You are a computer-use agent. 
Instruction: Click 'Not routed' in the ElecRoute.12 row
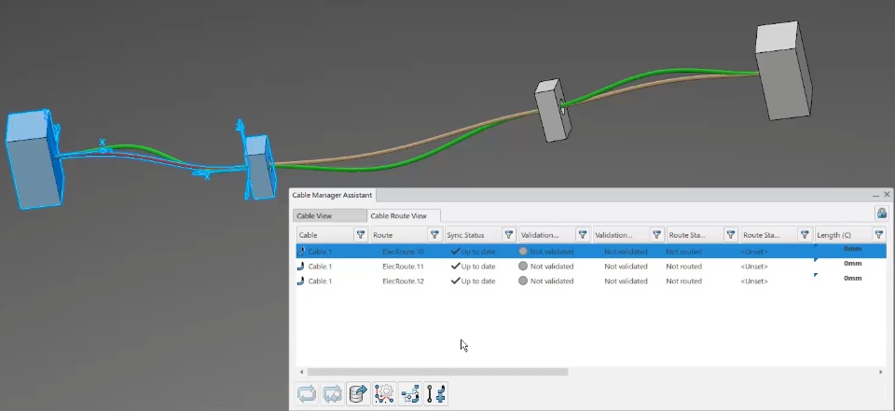(x=683, y=281)
